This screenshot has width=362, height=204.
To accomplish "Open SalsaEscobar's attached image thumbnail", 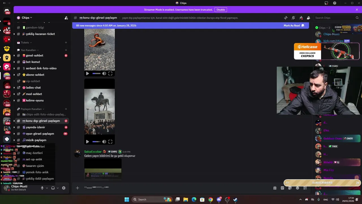I will tap(103, 169).
